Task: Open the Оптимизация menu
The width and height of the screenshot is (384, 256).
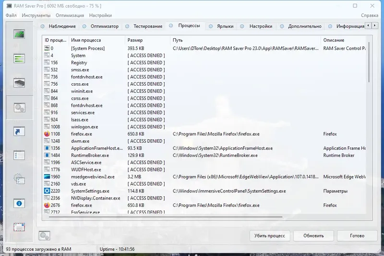Action: coord(70,15)
